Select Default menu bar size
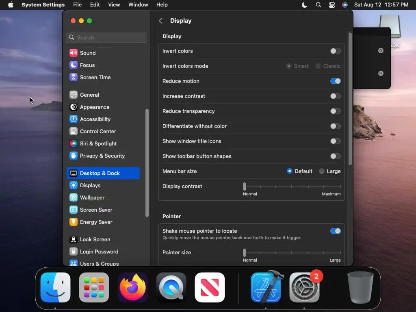The width and height of the screenshot is (416, 312). click(289, 171)
